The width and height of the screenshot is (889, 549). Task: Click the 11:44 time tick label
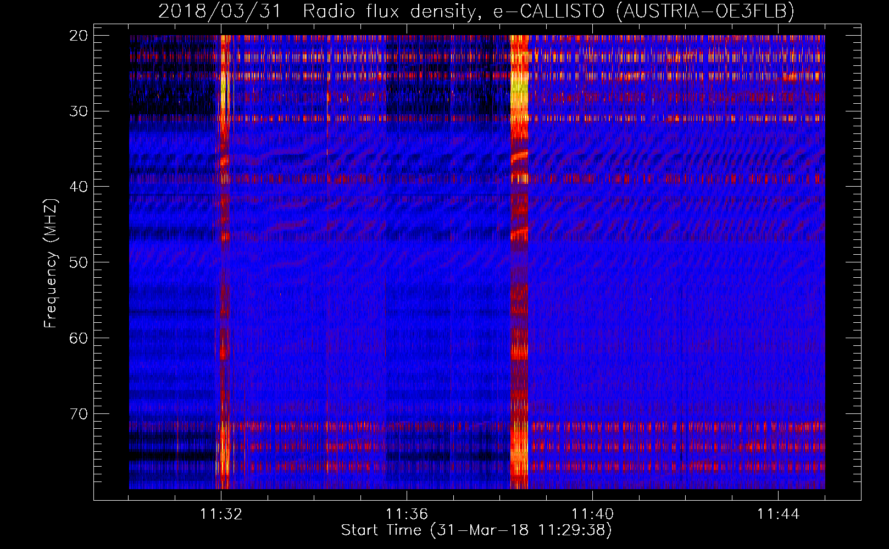[x=778, y=514]
